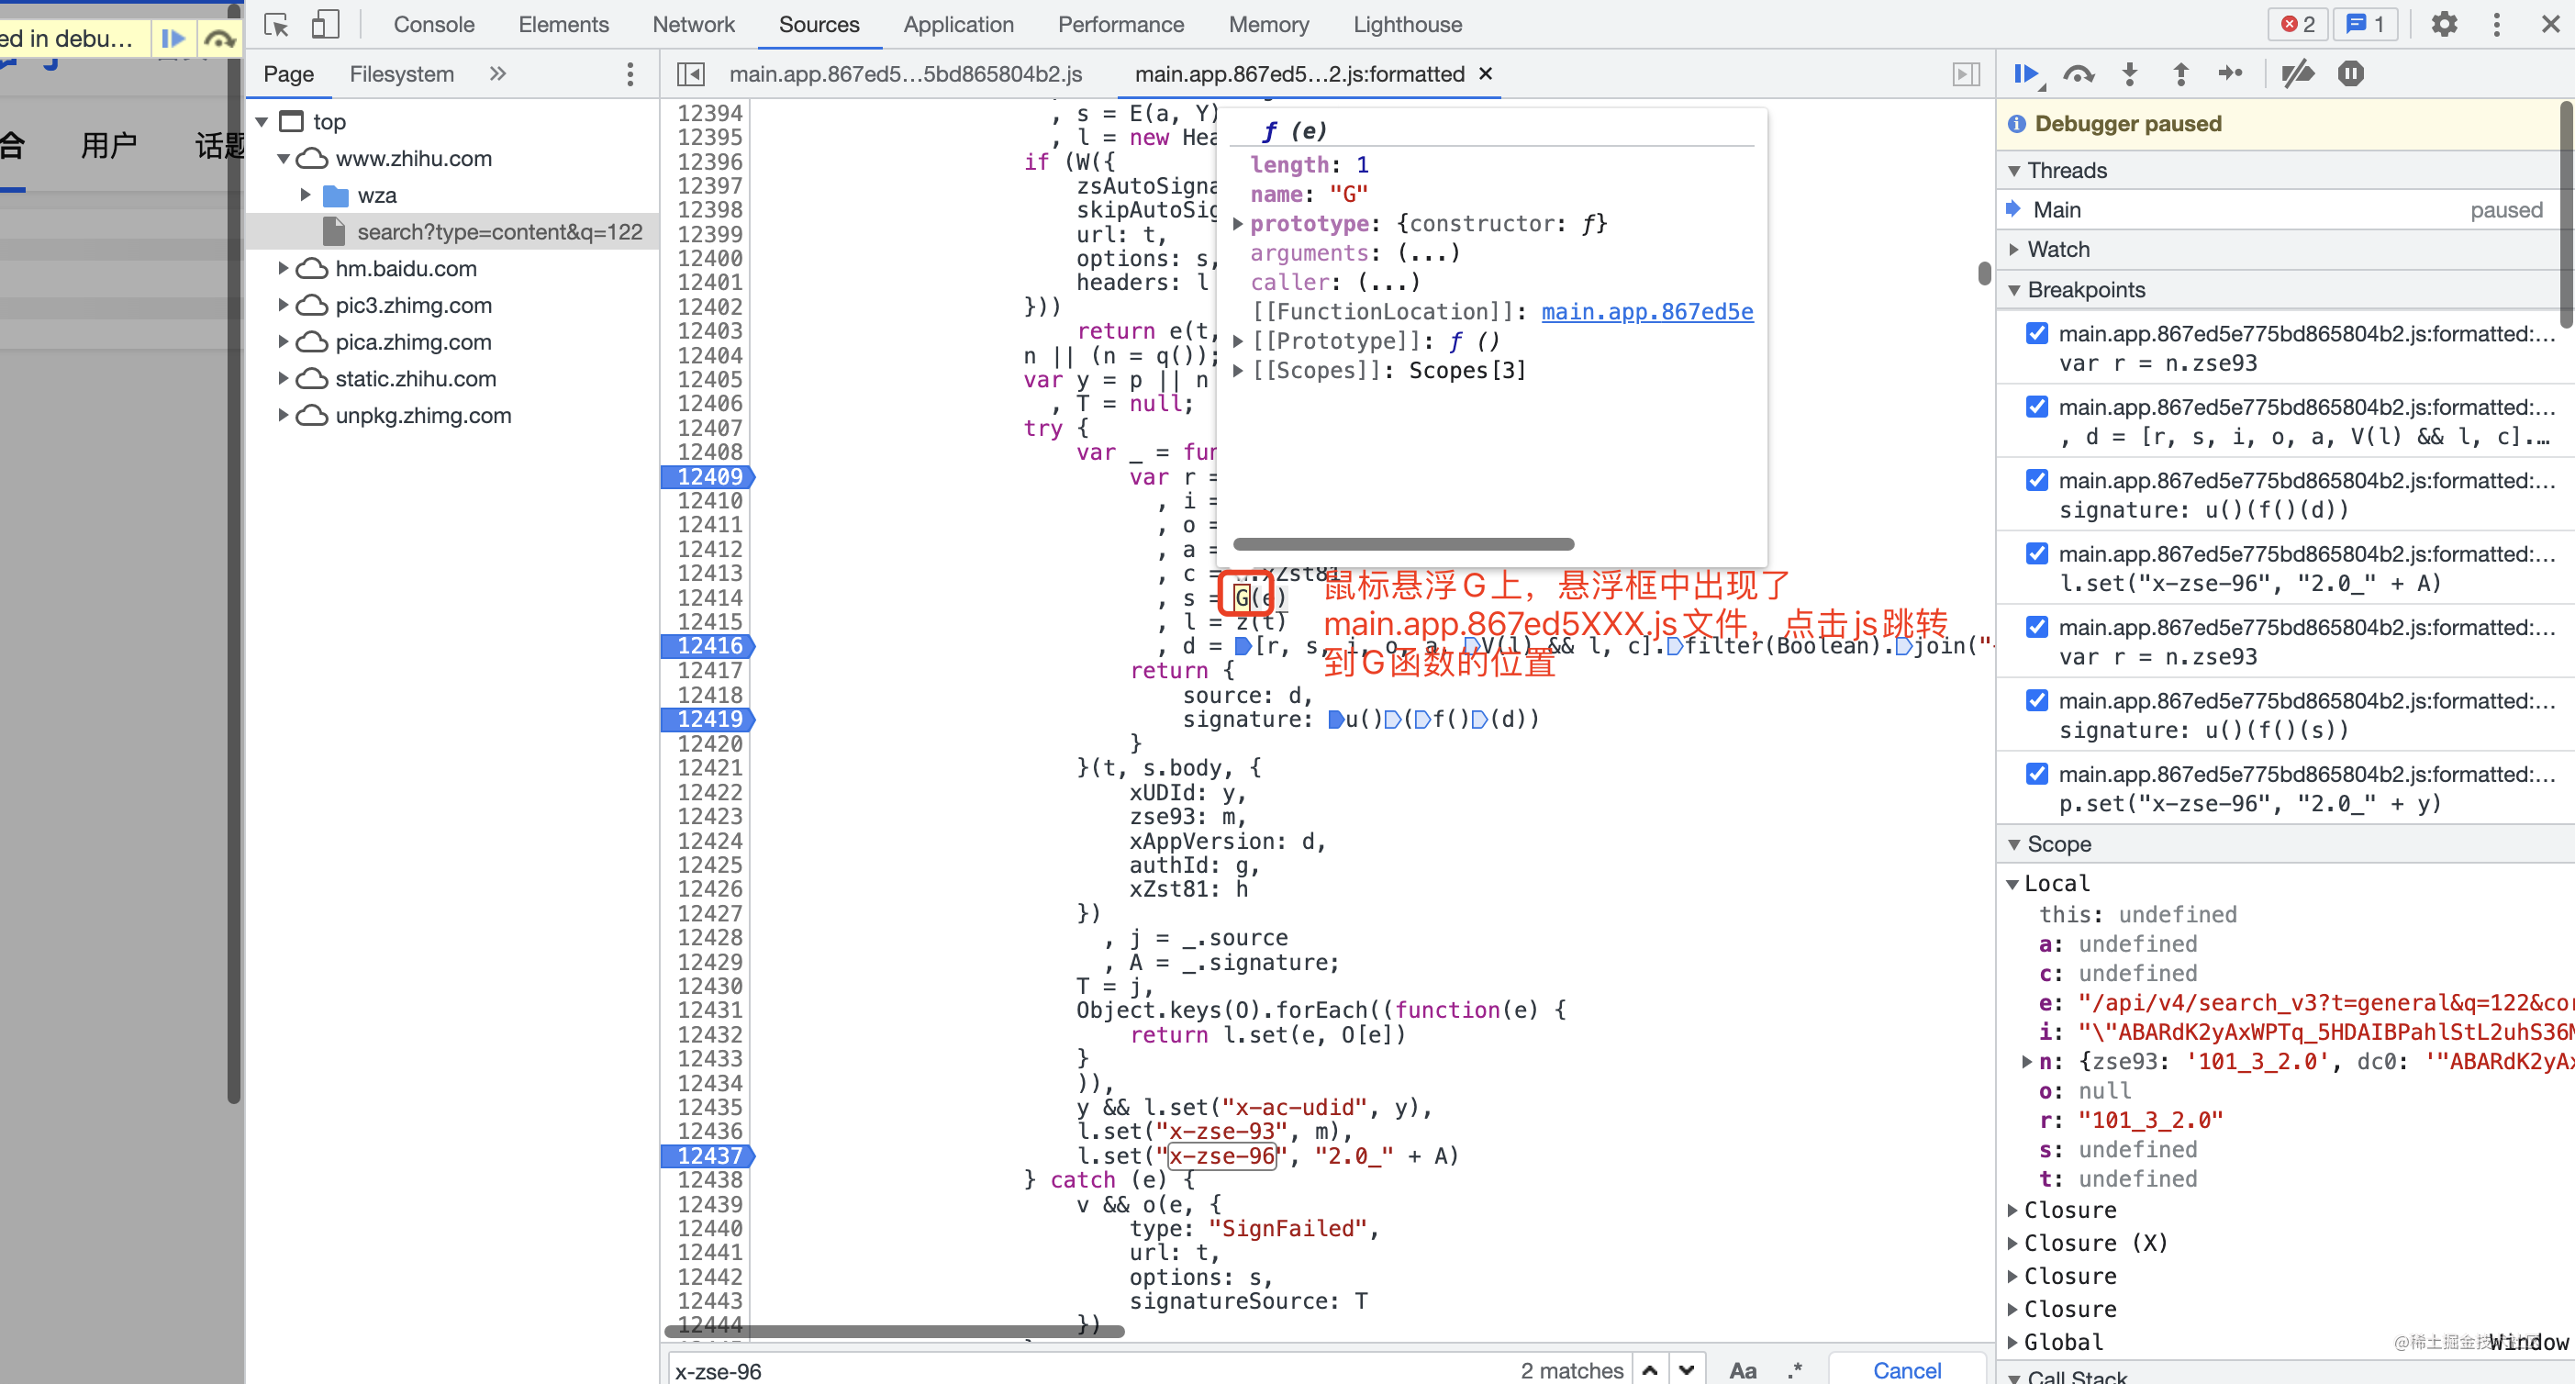Show more navigator tabs chevron

click(497, 74)
